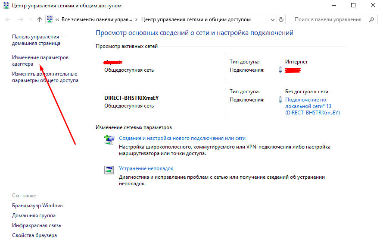The width and height of the screenshot is (383, 247).
Task: Select Все элементы панели управления breadcrumb
Action: tap(97, 19)
